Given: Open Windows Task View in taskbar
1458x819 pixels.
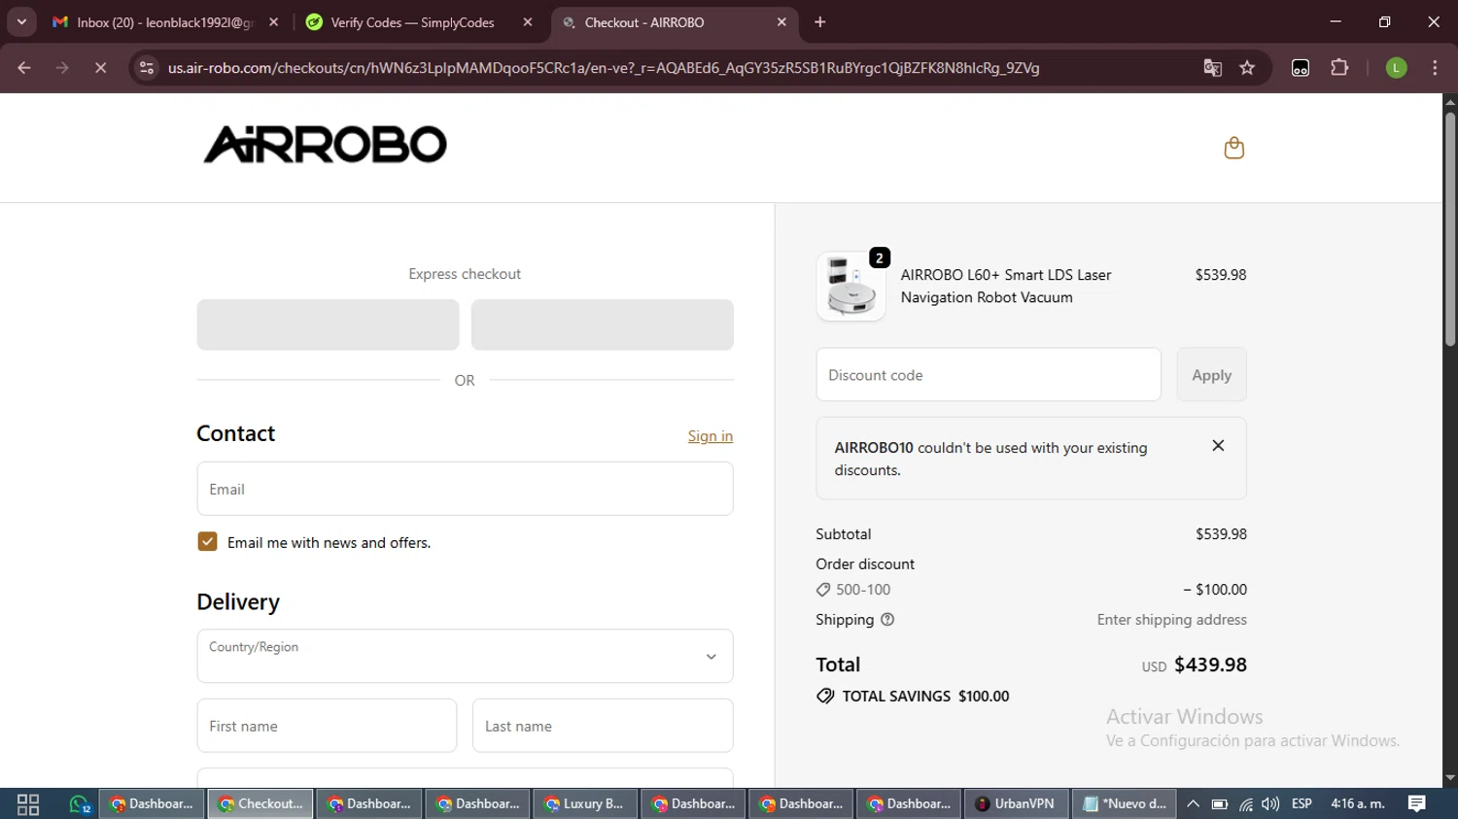Looking at the screenshot, I should 28,803.
